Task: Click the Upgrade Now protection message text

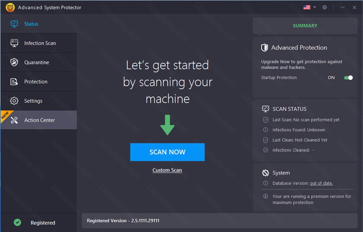Action: [302, 65]
